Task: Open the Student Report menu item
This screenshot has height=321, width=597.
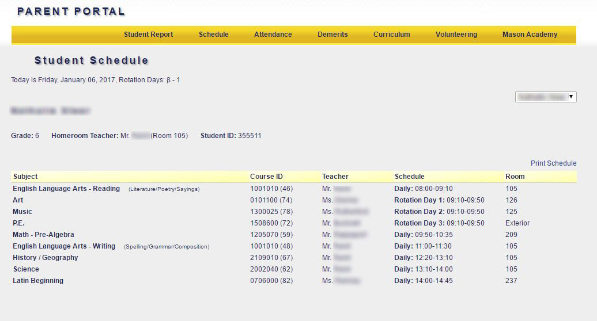Action: (x=148, y=35)
